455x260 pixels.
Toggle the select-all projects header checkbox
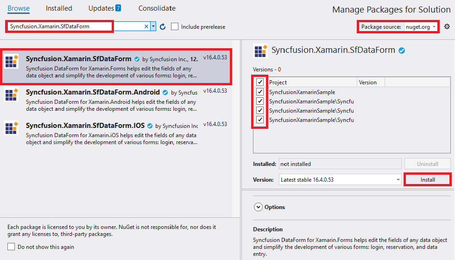point(260,82)
